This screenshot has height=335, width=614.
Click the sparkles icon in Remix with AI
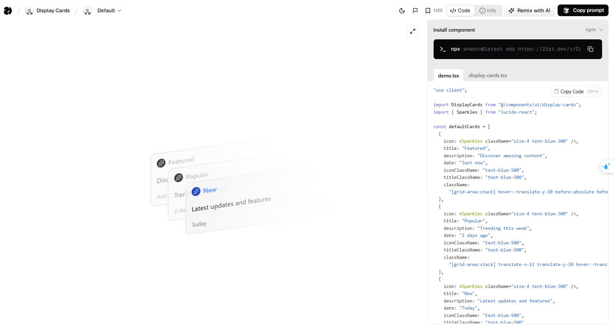(511, 10)
